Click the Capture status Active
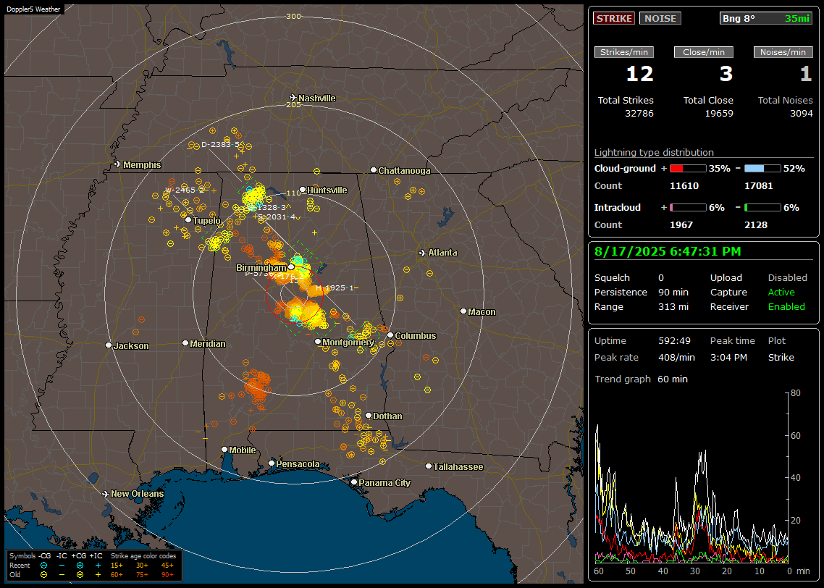The image size is (824, 588). [x=781, y=292]
